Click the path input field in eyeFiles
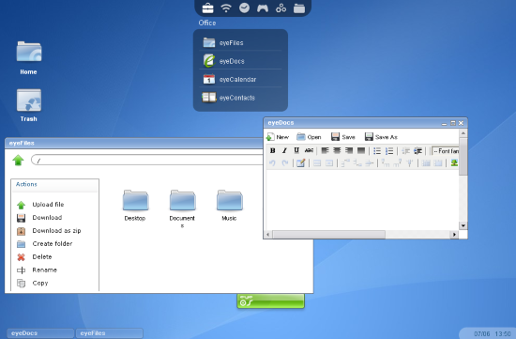This screenshot has height=339, width=516. click(148, 161)
